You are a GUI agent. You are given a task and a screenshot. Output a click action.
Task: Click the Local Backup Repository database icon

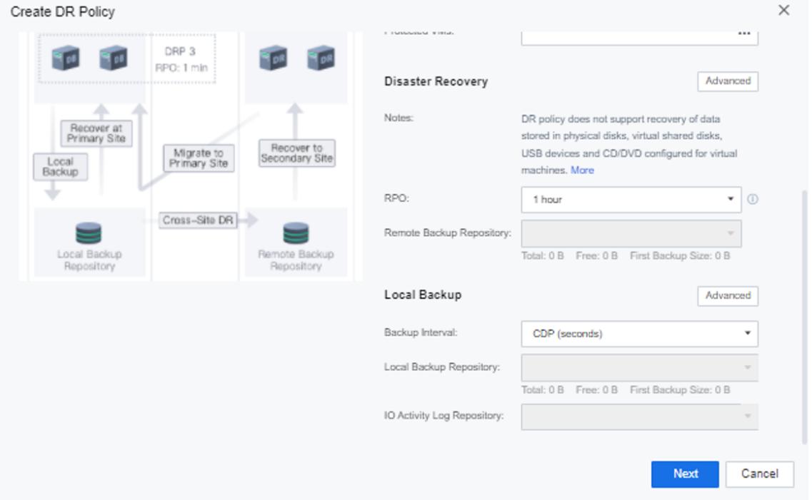[89, 233]
